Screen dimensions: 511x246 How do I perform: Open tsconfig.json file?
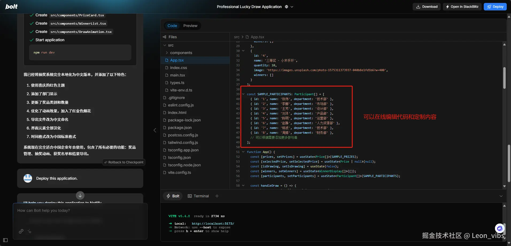coord(195,157)
